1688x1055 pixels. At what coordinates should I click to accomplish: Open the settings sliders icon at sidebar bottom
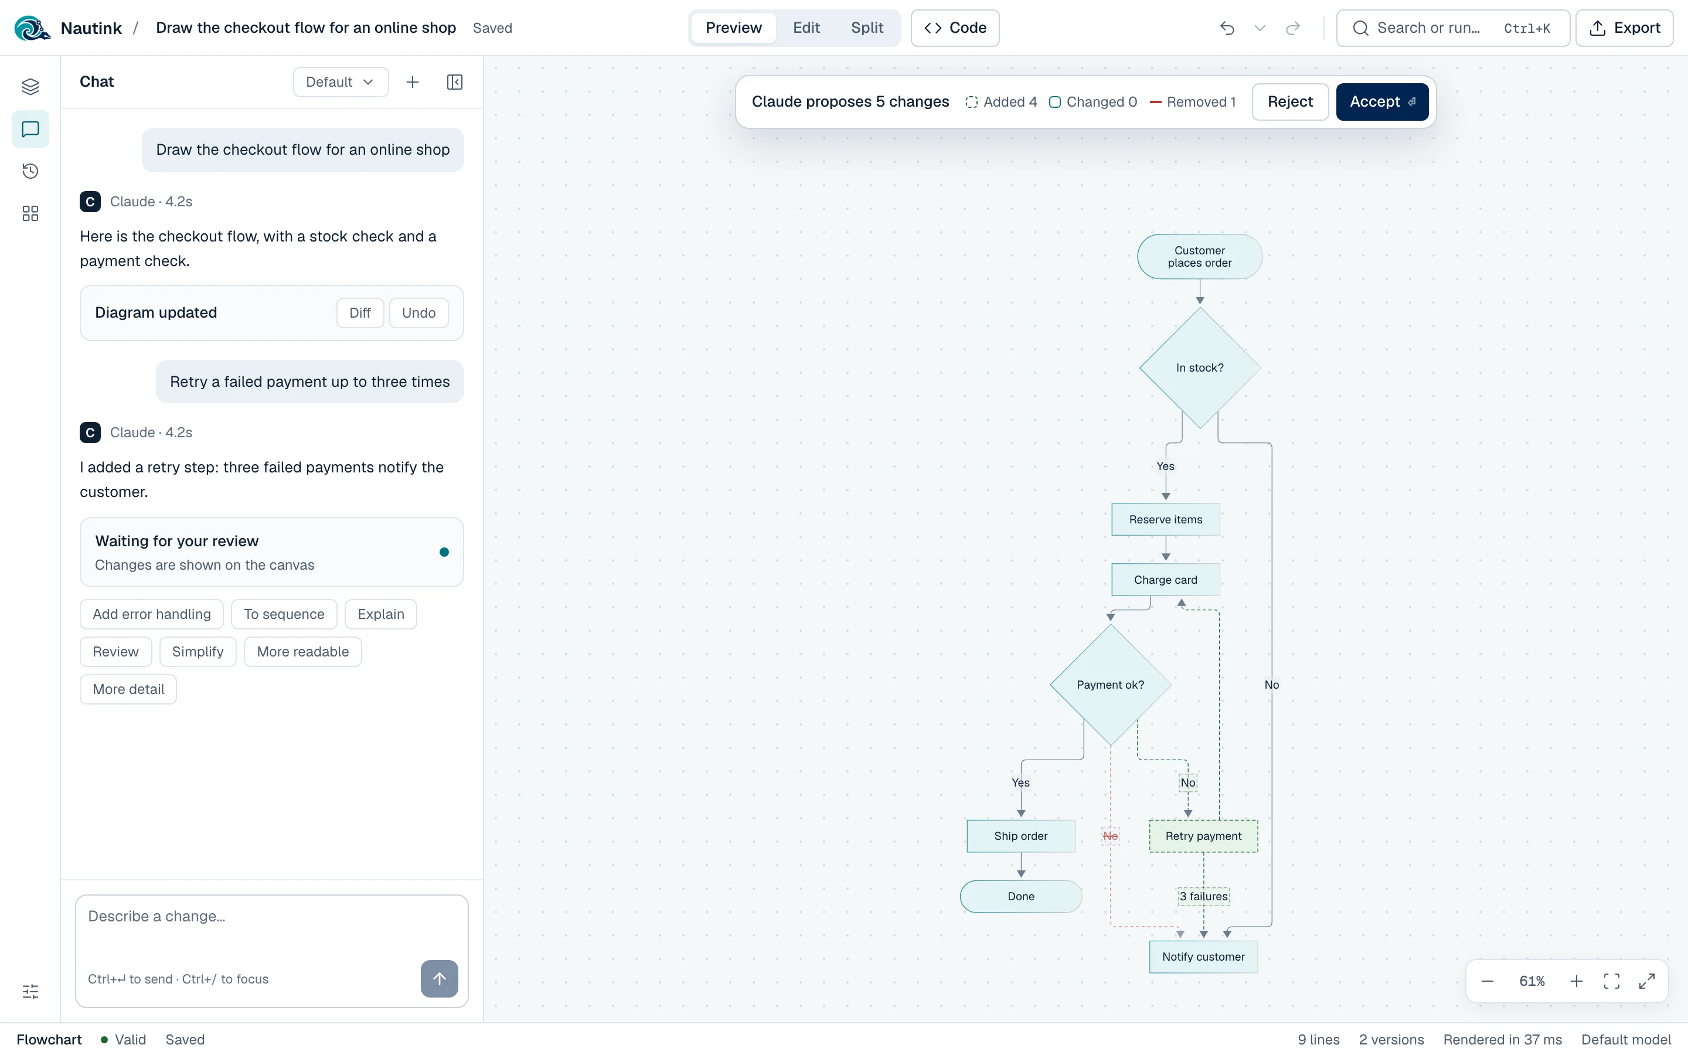tap(30, 992)
